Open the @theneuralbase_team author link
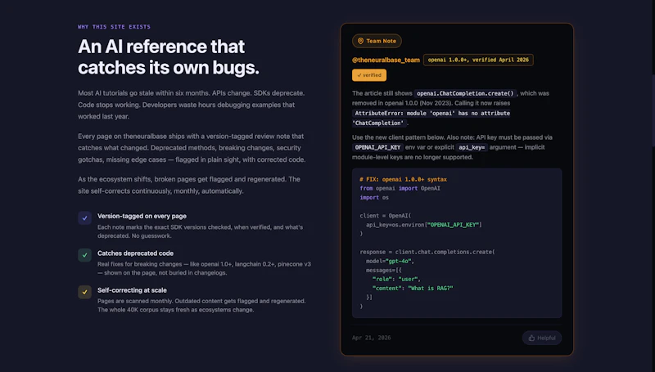655x372 pixels. click(x=386, y=60)
